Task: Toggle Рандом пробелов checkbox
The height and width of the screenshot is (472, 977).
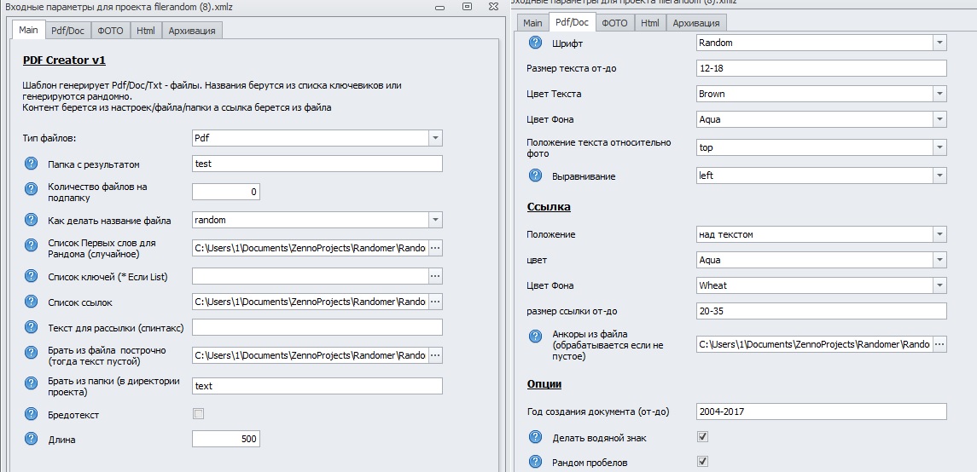Action: tap(703, 462)
